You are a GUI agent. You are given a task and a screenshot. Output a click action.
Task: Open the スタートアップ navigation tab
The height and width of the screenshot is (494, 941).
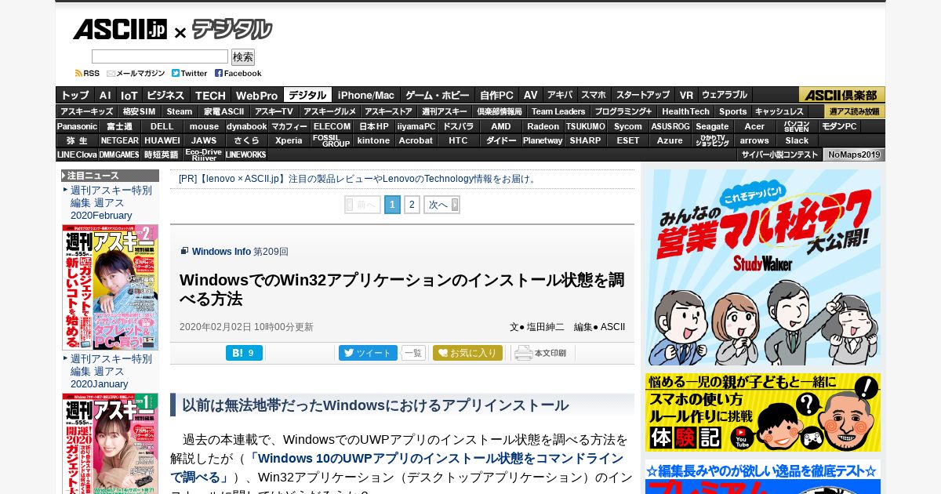click(643, 95)
